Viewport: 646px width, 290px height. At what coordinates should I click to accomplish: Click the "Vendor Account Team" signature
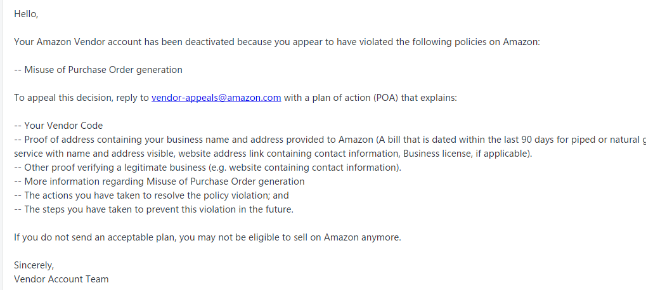coord(61,279)
